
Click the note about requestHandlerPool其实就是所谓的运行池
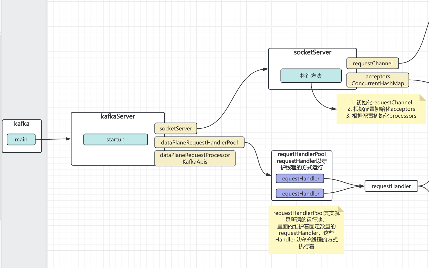pyautogui.click(x=306, y=229)
